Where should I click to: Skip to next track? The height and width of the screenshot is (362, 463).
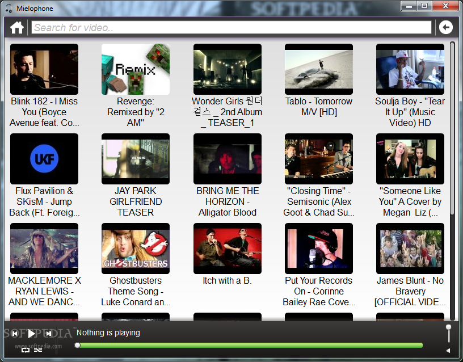click(x=48, y=334)
